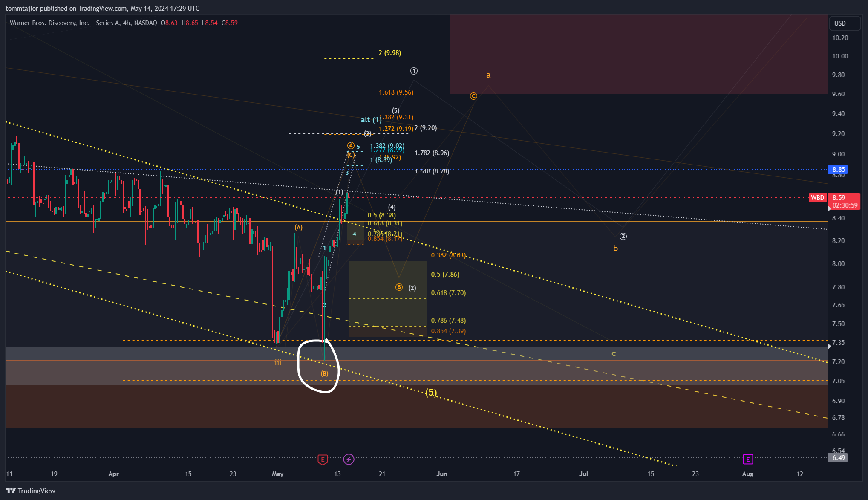Click the yellow 'c' wave label

tap(614, 354)
